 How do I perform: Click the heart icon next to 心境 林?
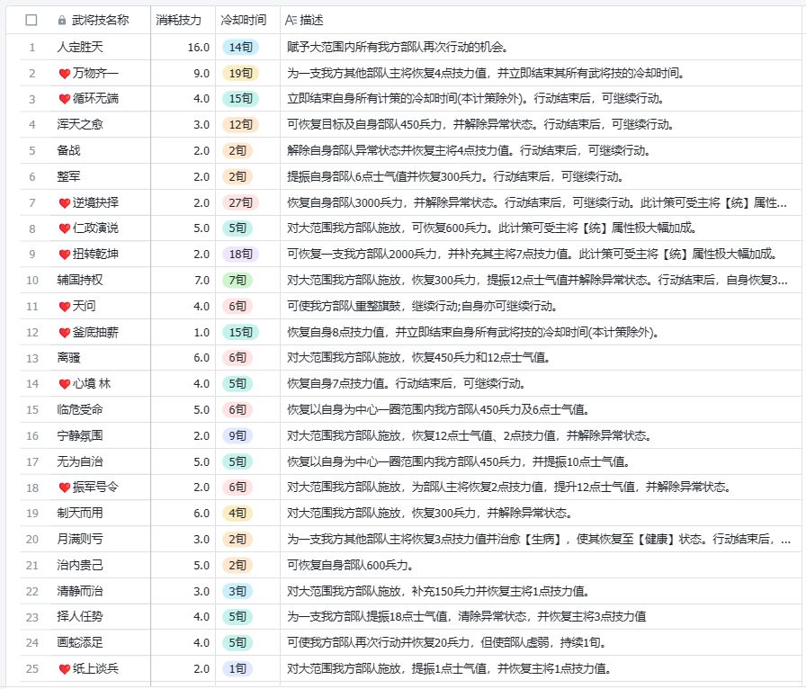(x=64, y=384)
